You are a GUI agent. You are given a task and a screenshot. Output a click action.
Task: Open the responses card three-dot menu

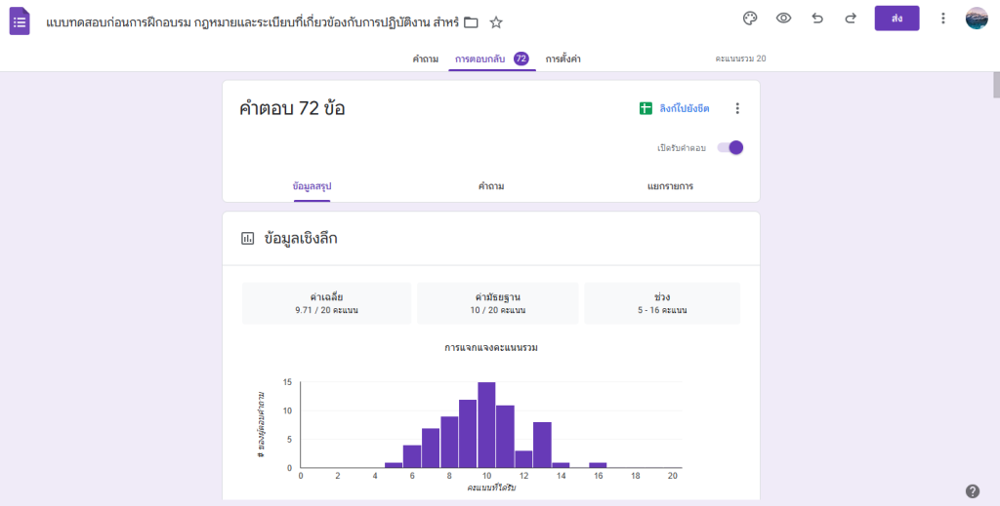737,108
